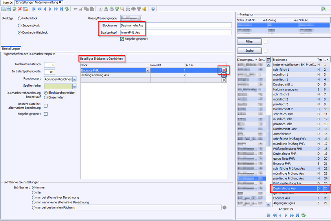Image resolution: width=331 pixels, height=221 pixels.
Task: Switch to the Start tab
Action: coord(6,2)
